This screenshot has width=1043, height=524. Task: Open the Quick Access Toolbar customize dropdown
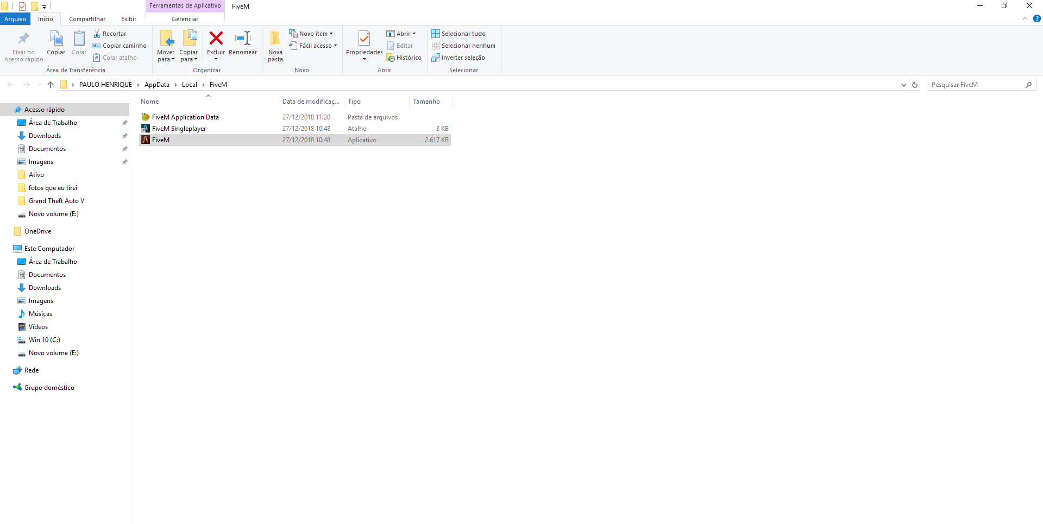pos(44,7)
